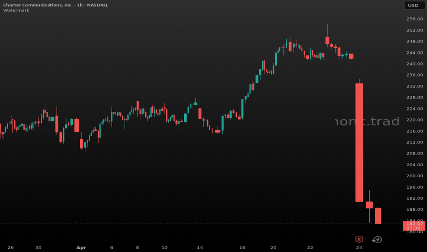Screen dimensions: 427x252
Task: Click the 256.00 price axis label
Action: click(415, 19)
